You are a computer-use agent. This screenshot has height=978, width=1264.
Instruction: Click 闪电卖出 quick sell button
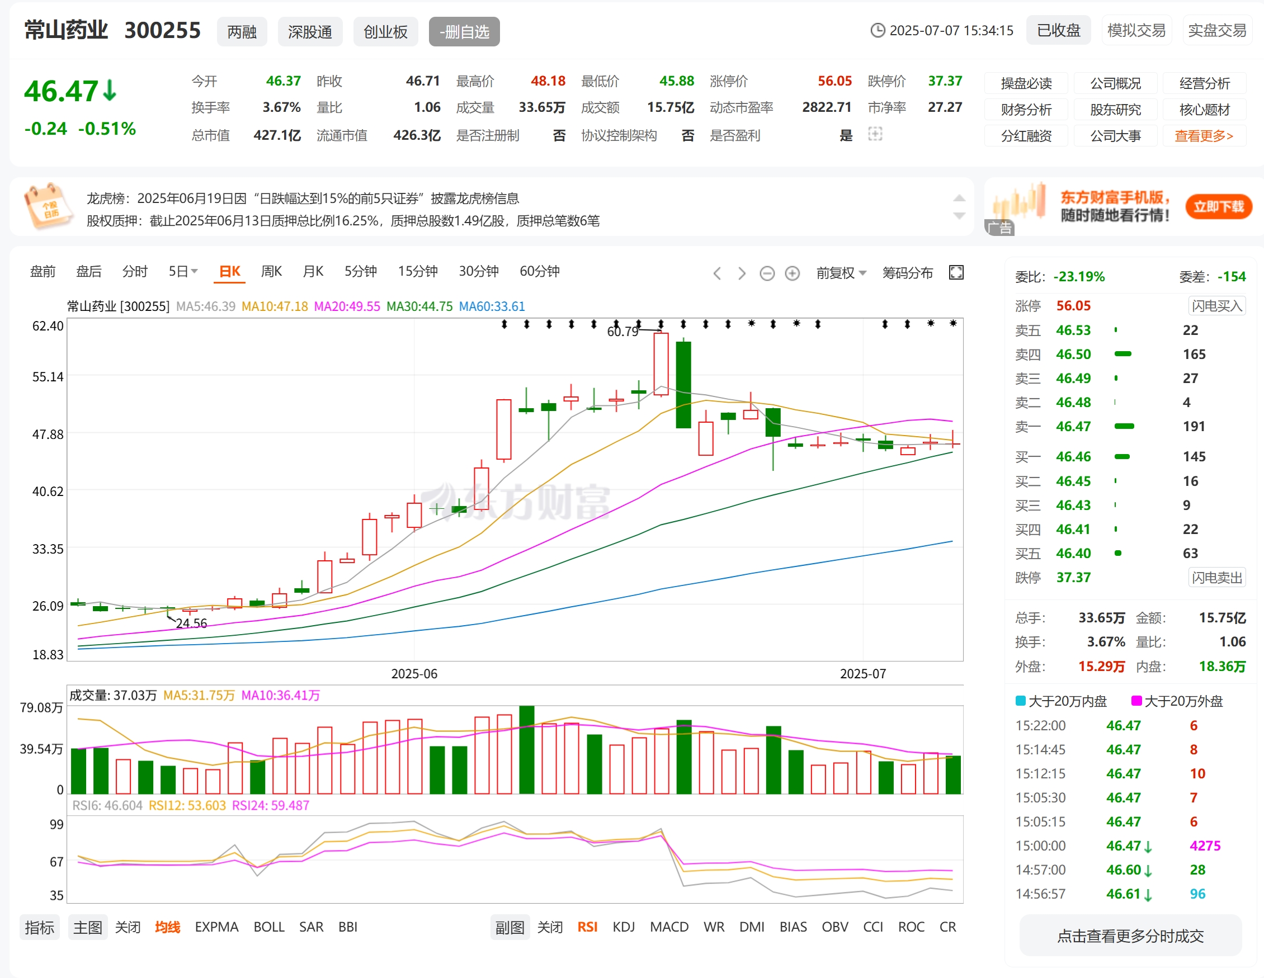click(x=1216, y=578)
